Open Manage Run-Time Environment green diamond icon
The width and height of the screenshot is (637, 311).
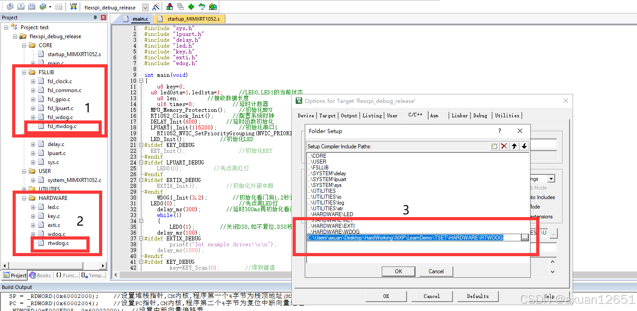191,7
